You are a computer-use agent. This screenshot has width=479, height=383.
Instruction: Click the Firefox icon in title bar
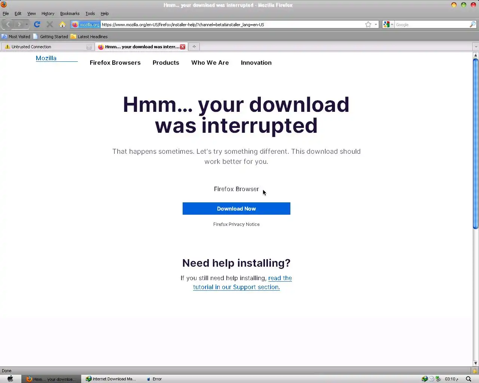pos(4,4)
